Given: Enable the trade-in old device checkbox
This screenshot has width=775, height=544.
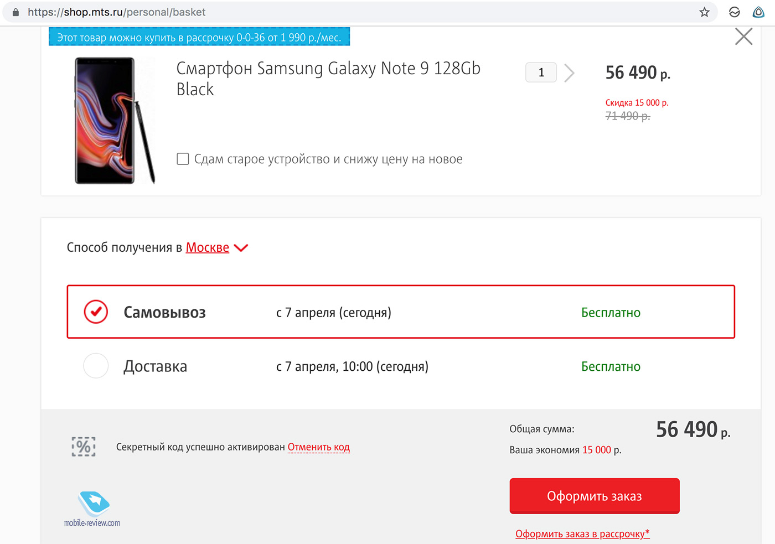Looking at the screenshot, I should point(183,159).
